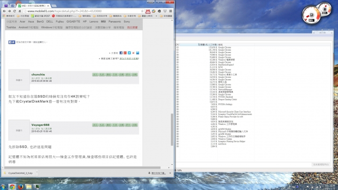Viewport: 338px width, 190px height.
Task: Click the colorful round extension icon beside Gmail
Action: (154, 11)
